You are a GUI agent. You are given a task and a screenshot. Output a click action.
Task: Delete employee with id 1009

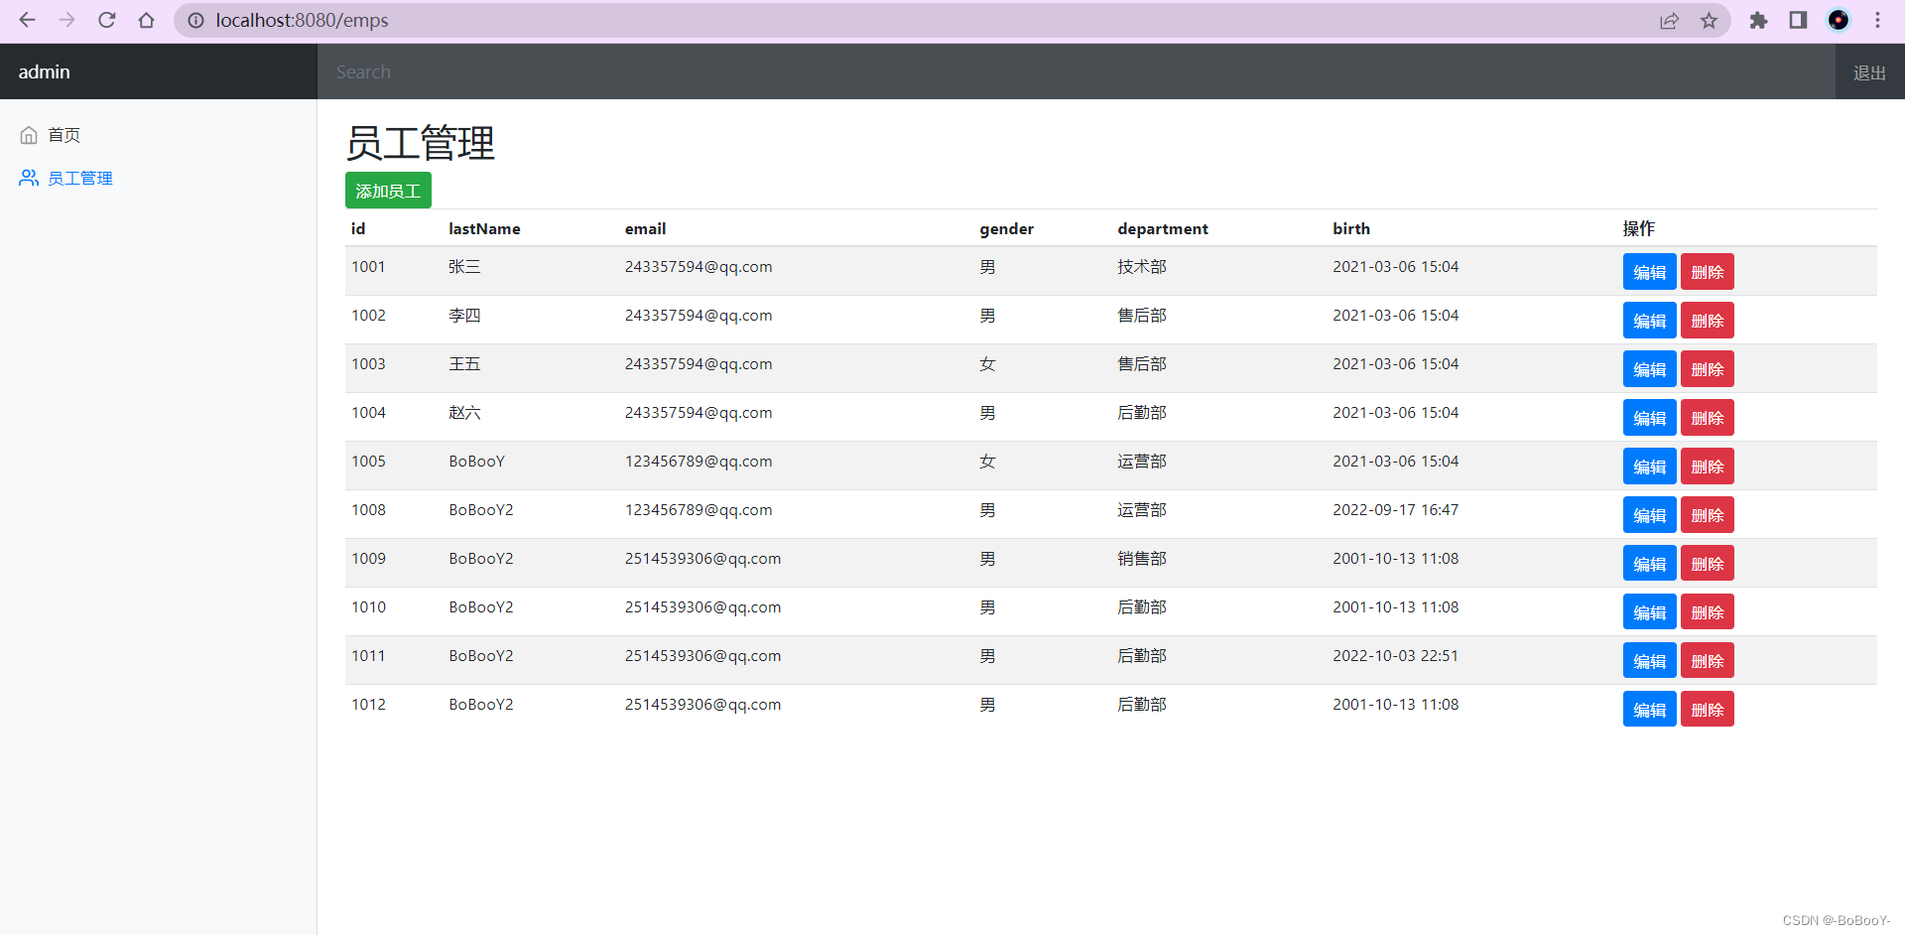pos(1707,564)
